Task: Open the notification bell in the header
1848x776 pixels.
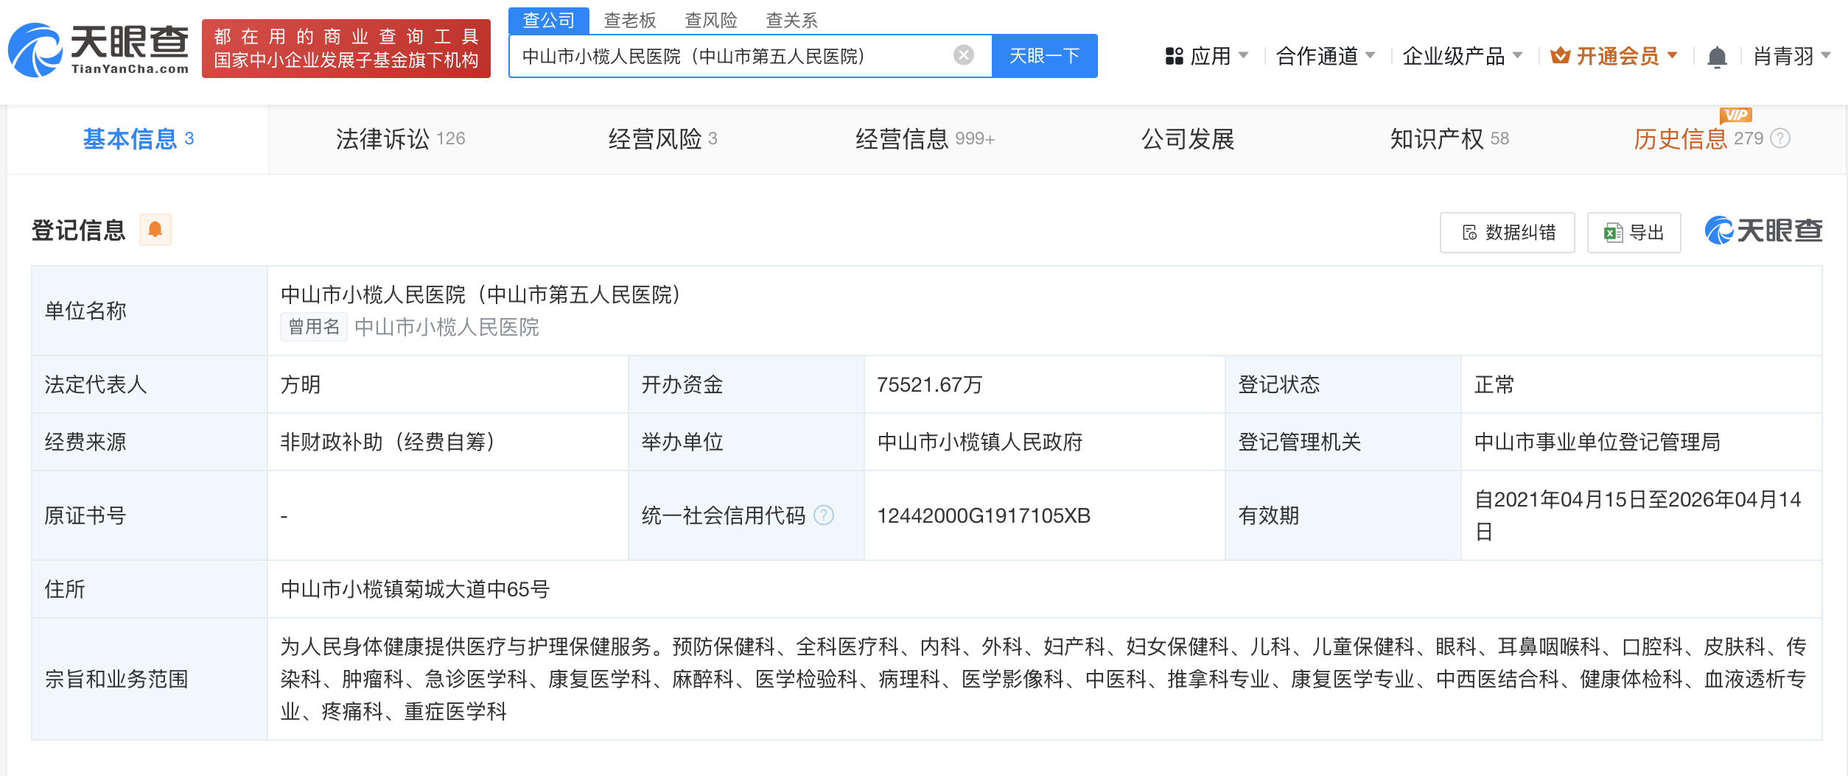Action: [1717, 57]
